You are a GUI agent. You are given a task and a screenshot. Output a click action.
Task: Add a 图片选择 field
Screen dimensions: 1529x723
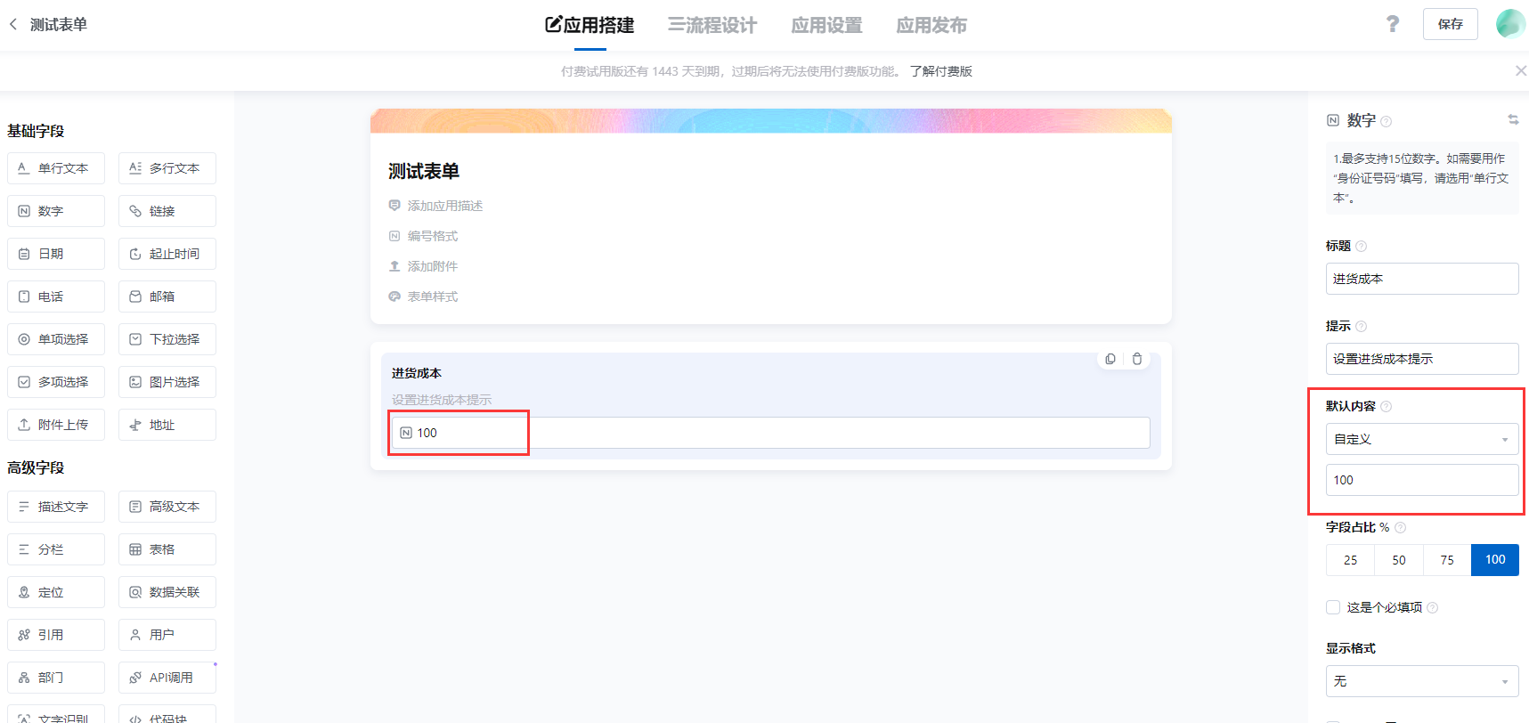pyautogui.click(x=167, y=382)
